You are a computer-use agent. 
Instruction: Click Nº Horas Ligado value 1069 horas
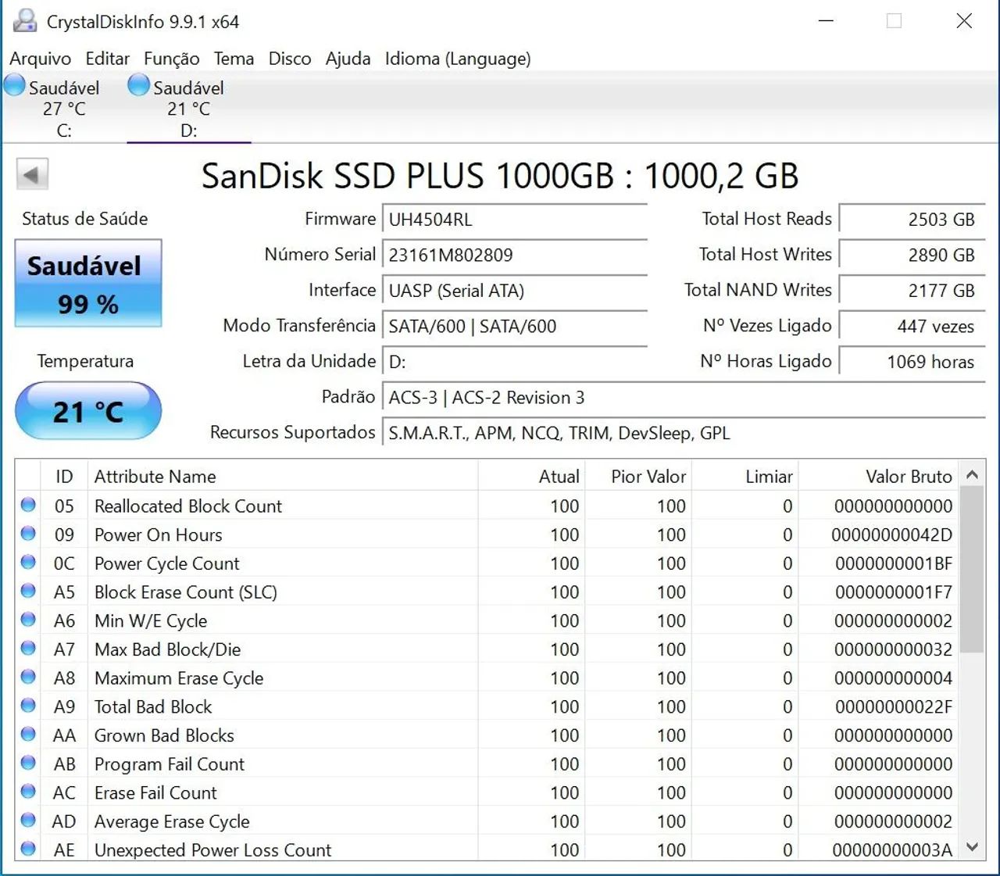coord(912,362)
